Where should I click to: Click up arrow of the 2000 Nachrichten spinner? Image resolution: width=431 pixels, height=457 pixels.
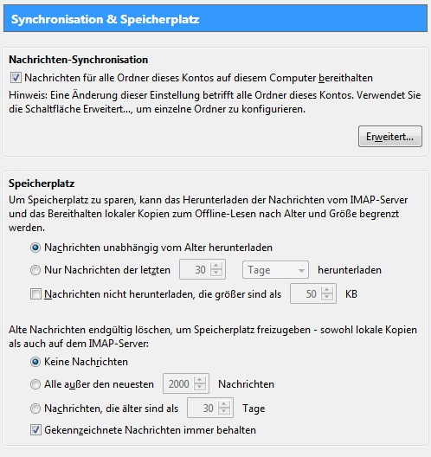coord(200,380)
